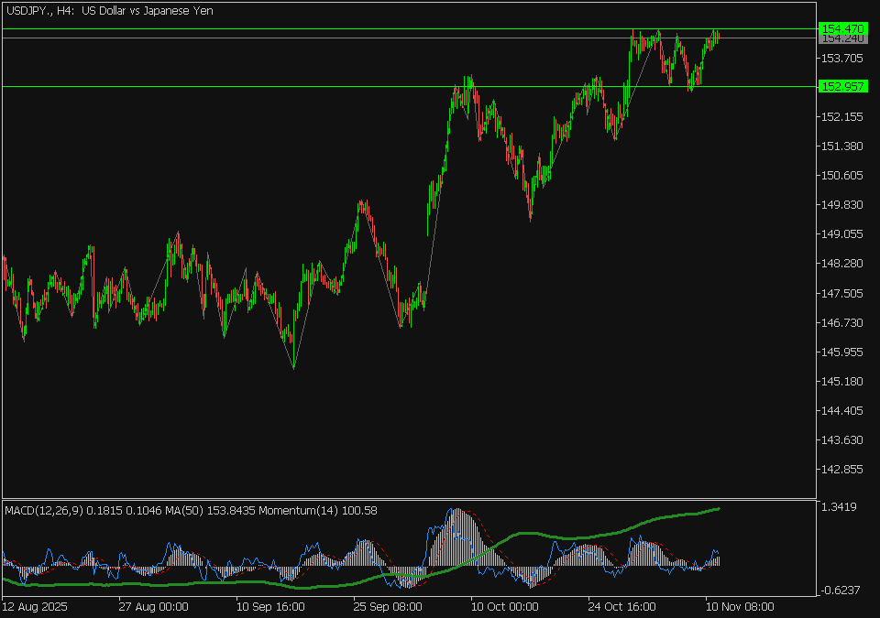The width and height of the screenshot is (880, 618).
Task: Click the 149.830 price axis label
Action: point(841,205)
